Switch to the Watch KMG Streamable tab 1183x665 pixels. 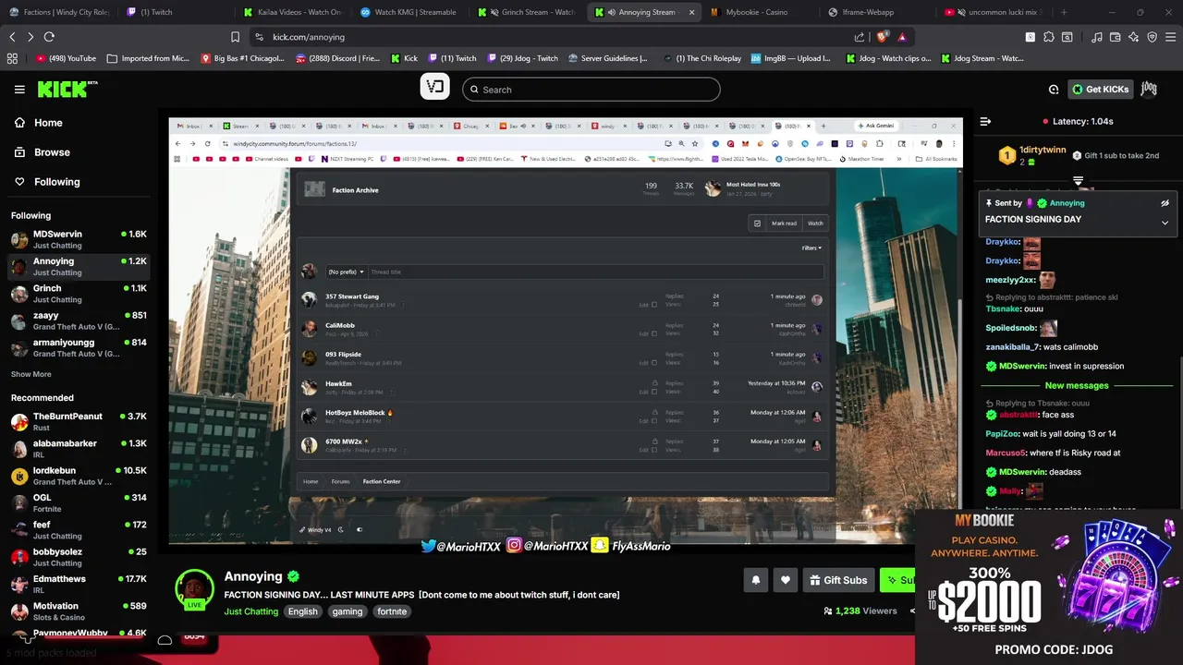[x=408, y=12]
